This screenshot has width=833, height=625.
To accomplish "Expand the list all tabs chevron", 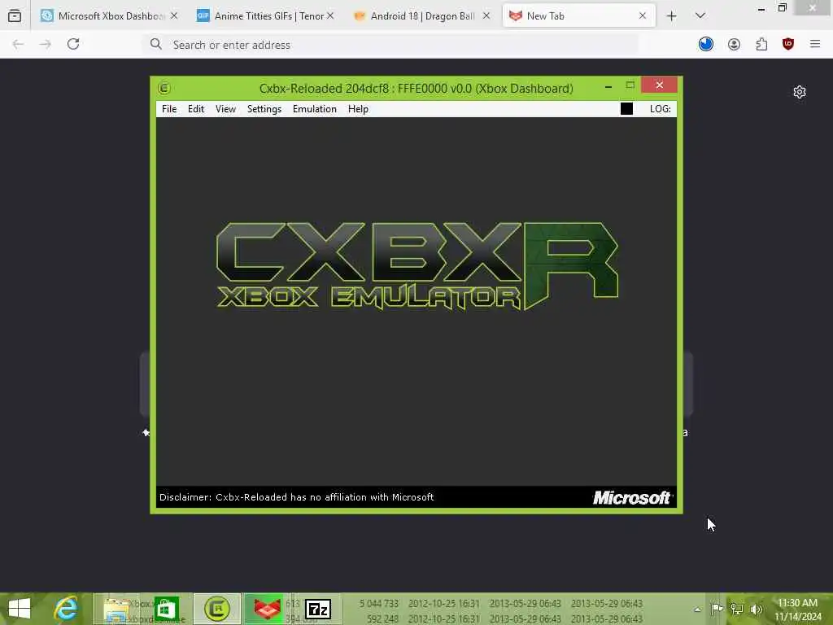I will coord(700,16).
